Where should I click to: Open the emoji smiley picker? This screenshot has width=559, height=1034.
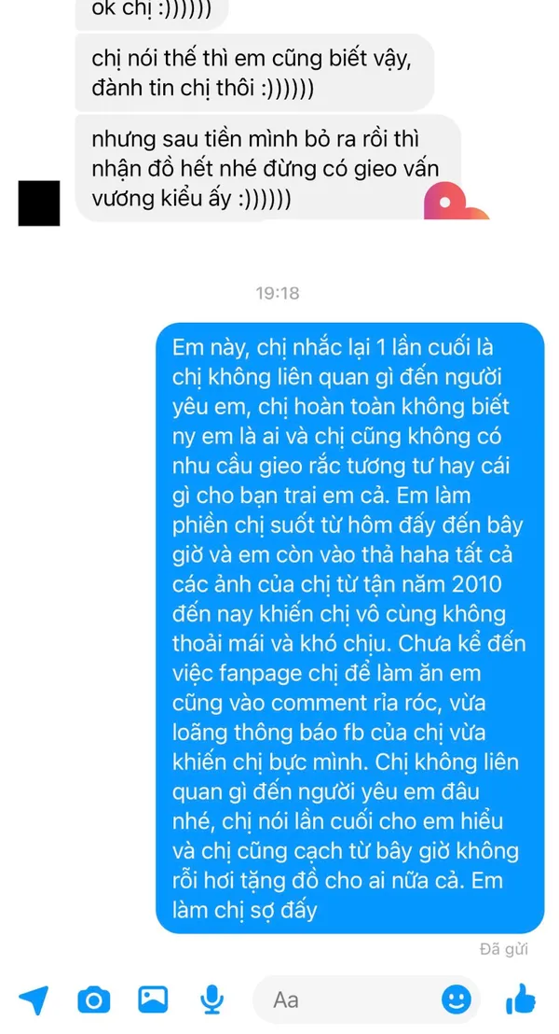[456, 999]
